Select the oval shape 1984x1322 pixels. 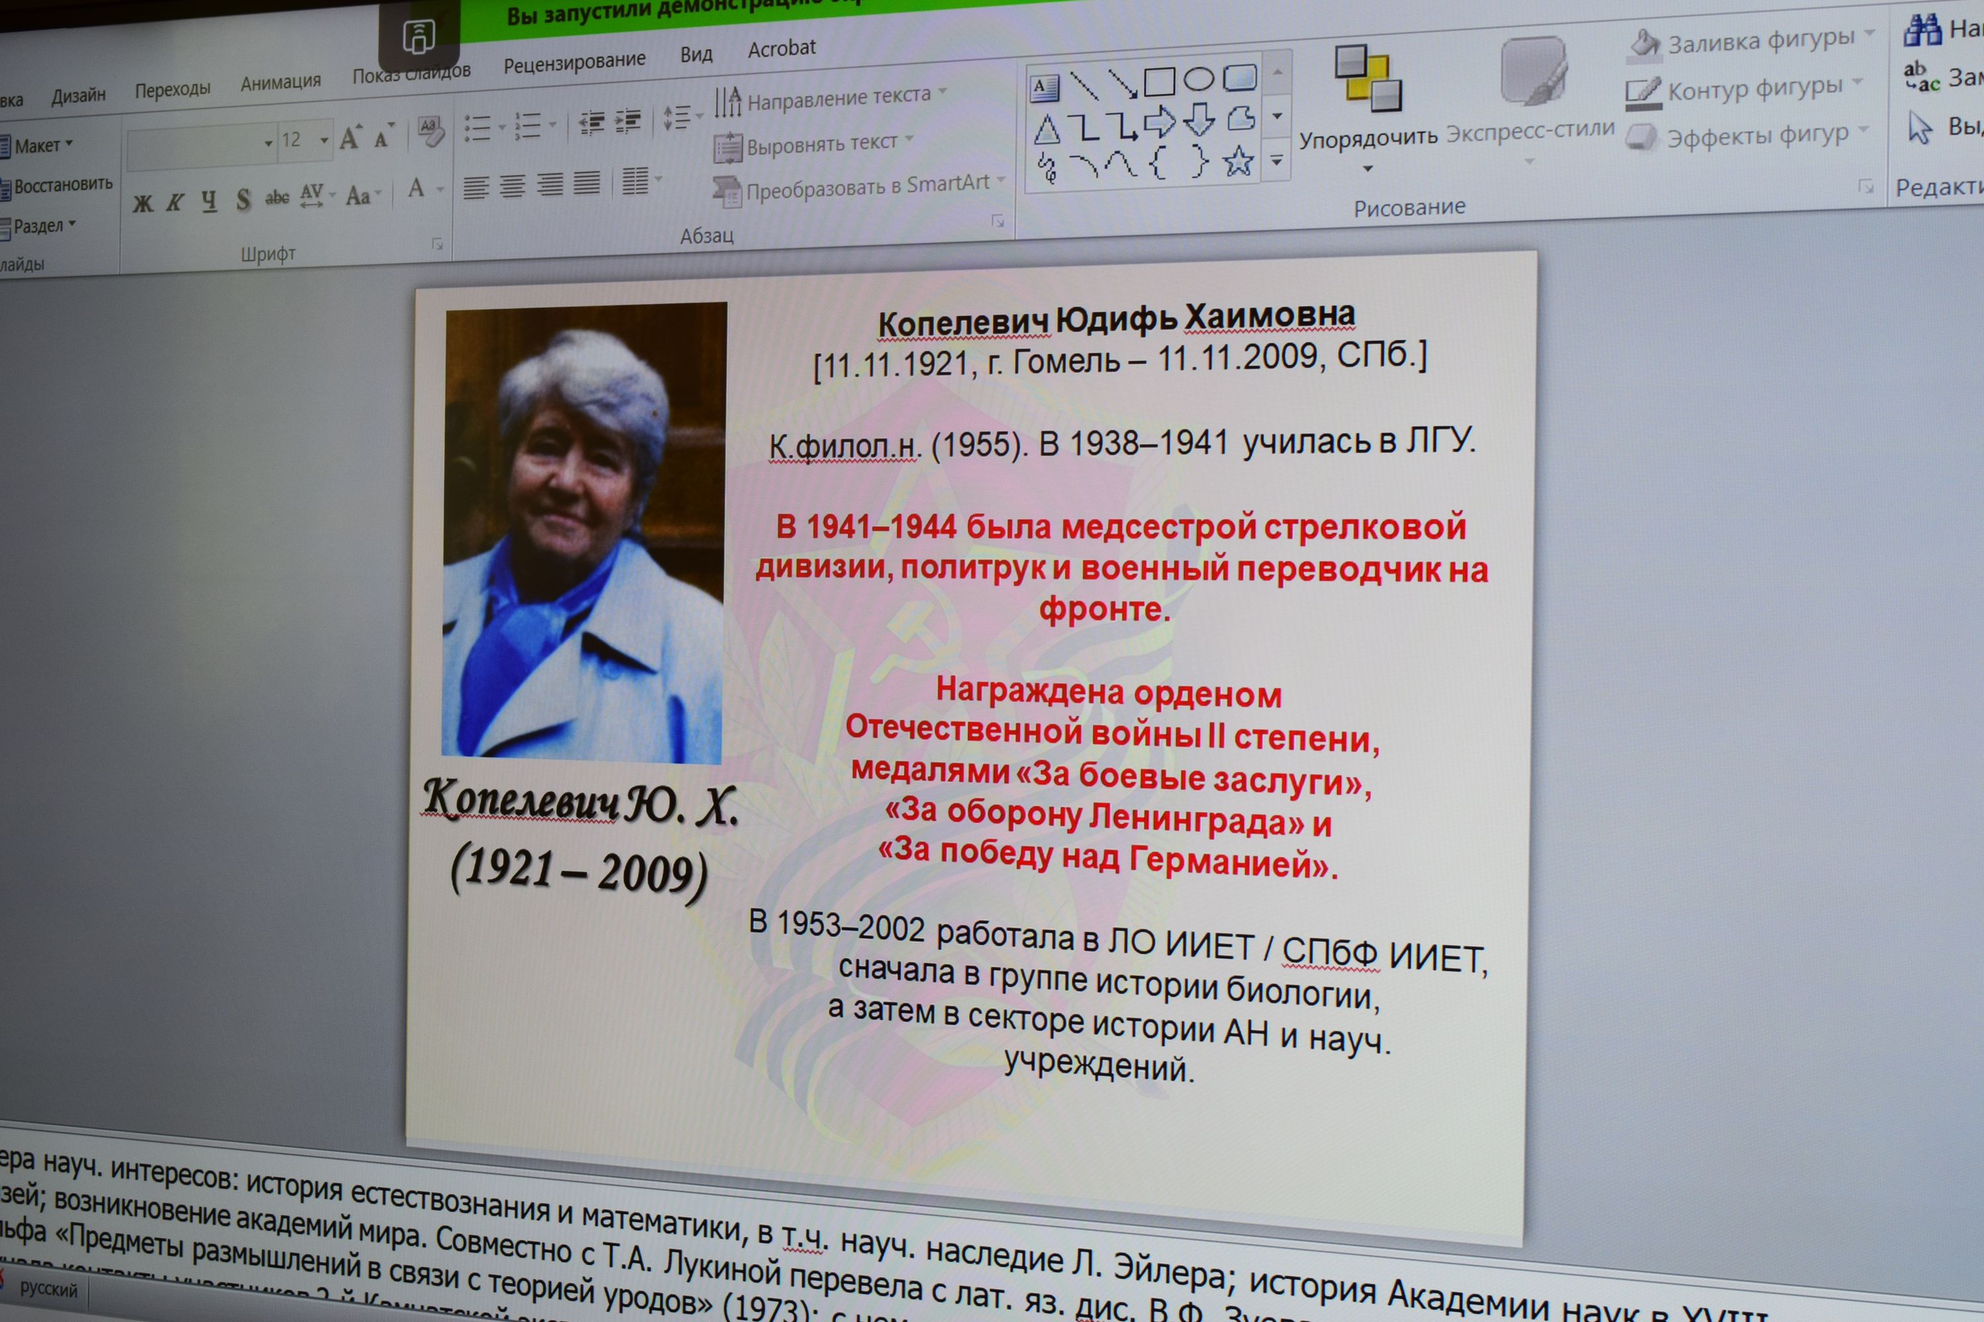pyautogui.click(x=1198, y=79)
